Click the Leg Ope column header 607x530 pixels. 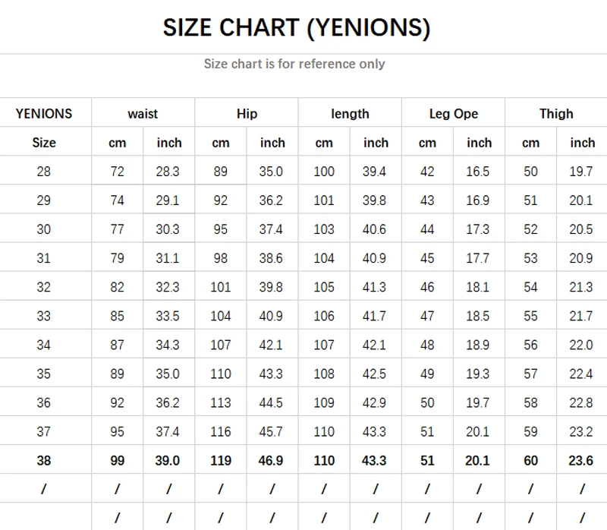453,114
